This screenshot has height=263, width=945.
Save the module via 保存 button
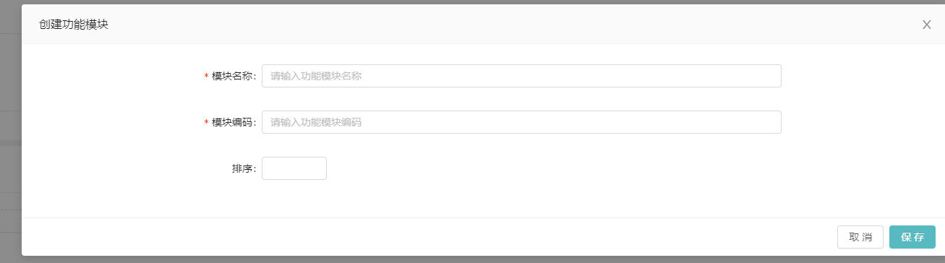[x=912, y=237]
